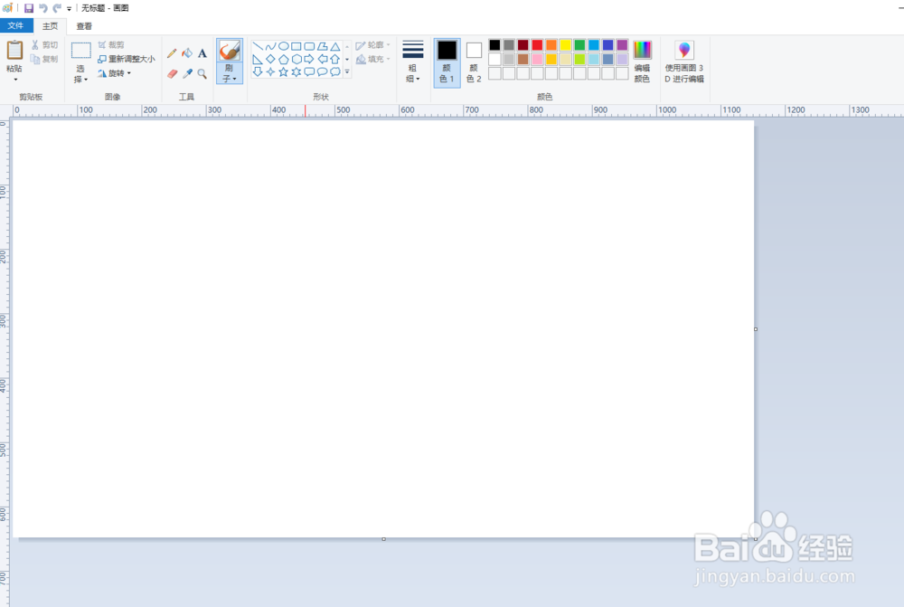Open Edit colors (编辑颜色) dialog
Screen dimensions: 904x607
tap(642, 62)
